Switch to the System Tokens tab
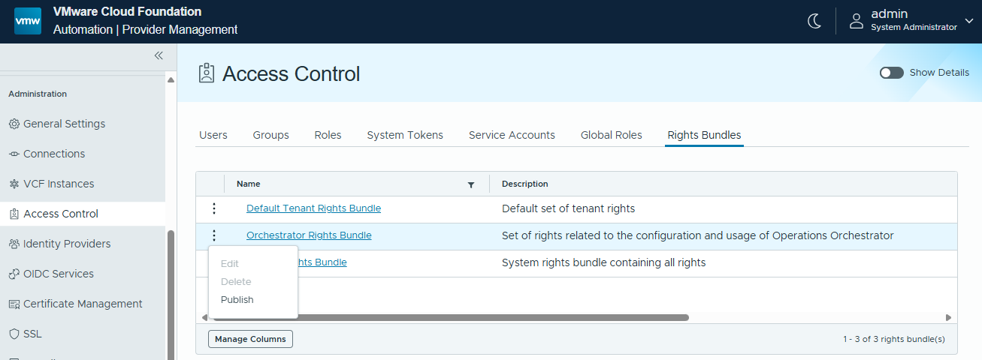The image size is (982, 360). coord(405,135)
